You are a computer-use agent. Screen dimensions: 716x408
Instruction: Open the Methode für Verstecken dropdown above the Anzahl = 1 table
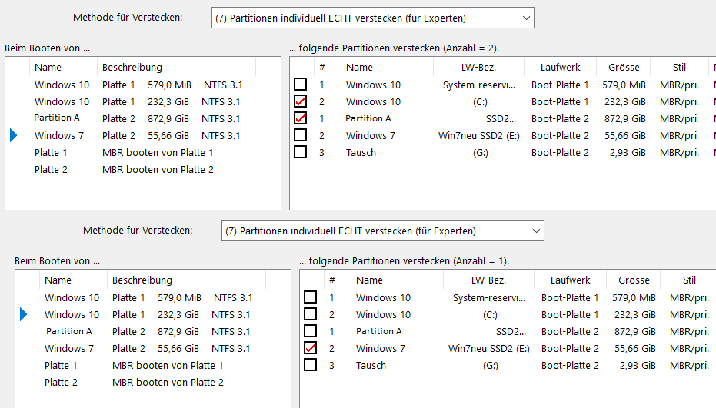pyautogui.click(x=383, y=231)
